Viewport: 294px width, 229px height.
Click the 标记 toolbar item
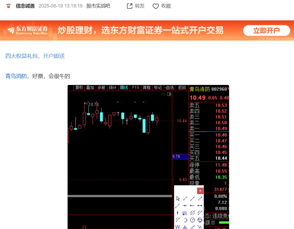[158, 88]
